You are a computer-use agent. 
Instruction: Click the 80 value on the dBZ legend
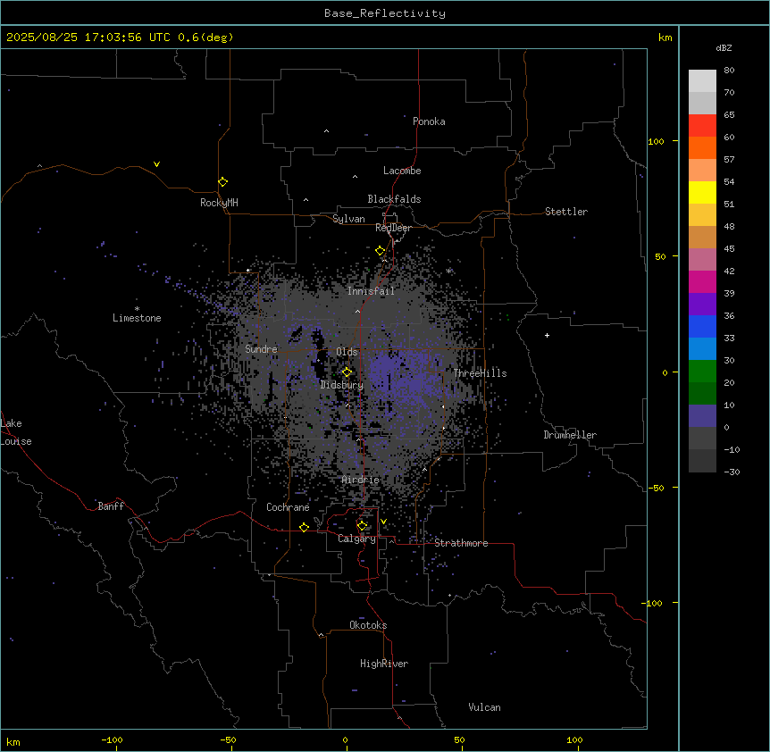click(x=729, y=70)
